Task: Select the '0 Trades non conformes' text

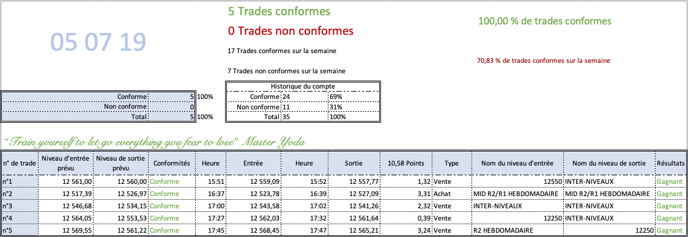Action: [290, 31]
